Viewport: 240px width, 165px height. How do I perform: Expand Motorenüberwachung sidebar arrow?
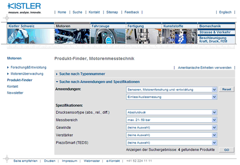pos(8,74)
